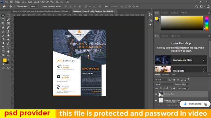Open the Fundamental Skills tutorial
The width and height of the screenshot is (211, 118).
181,60
